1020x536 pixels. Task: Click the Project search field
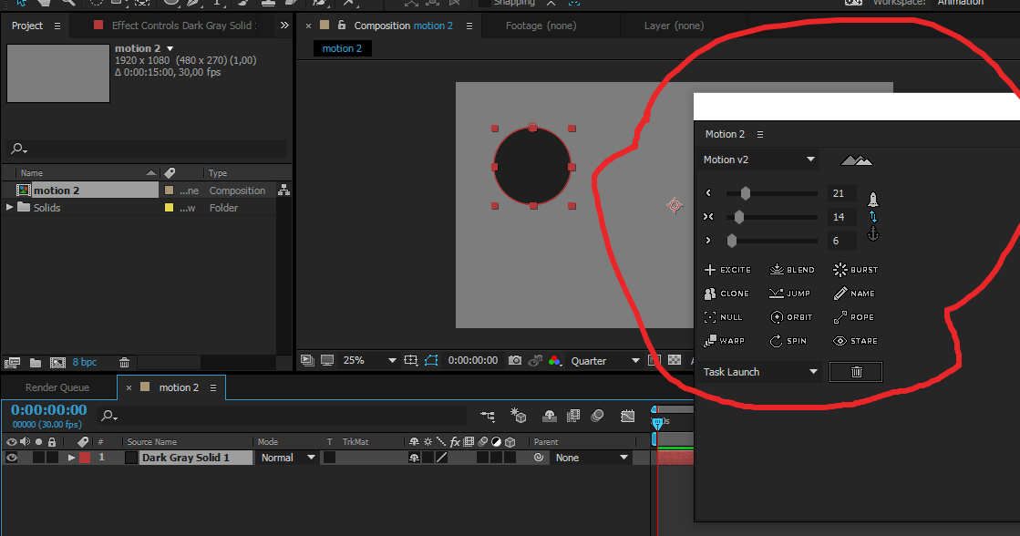(x=147, y=149)
